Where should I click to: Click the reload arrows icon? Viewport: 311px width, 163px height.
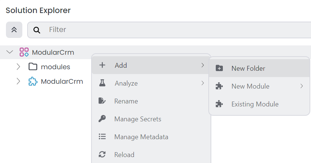coord(102,155)
